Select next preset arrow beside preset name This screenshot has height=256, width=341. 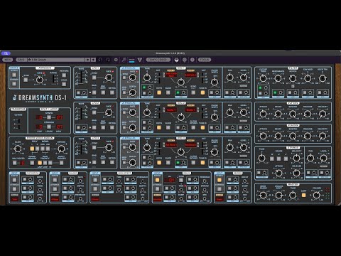94,60
